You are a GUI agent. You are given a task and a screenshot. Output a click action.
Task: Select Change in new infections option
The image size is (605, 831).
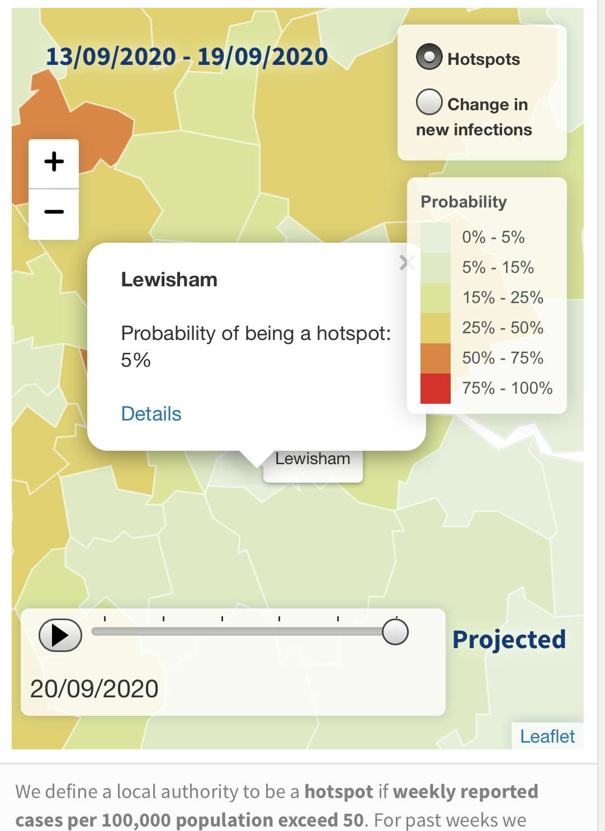(429, 102)
